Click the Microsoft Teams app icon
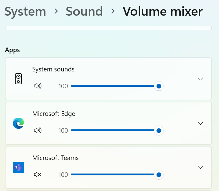 [18, 167]
